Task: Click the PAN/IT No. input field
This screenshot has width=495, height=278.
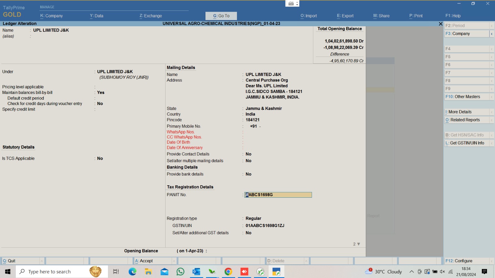Action: point(278,195)
